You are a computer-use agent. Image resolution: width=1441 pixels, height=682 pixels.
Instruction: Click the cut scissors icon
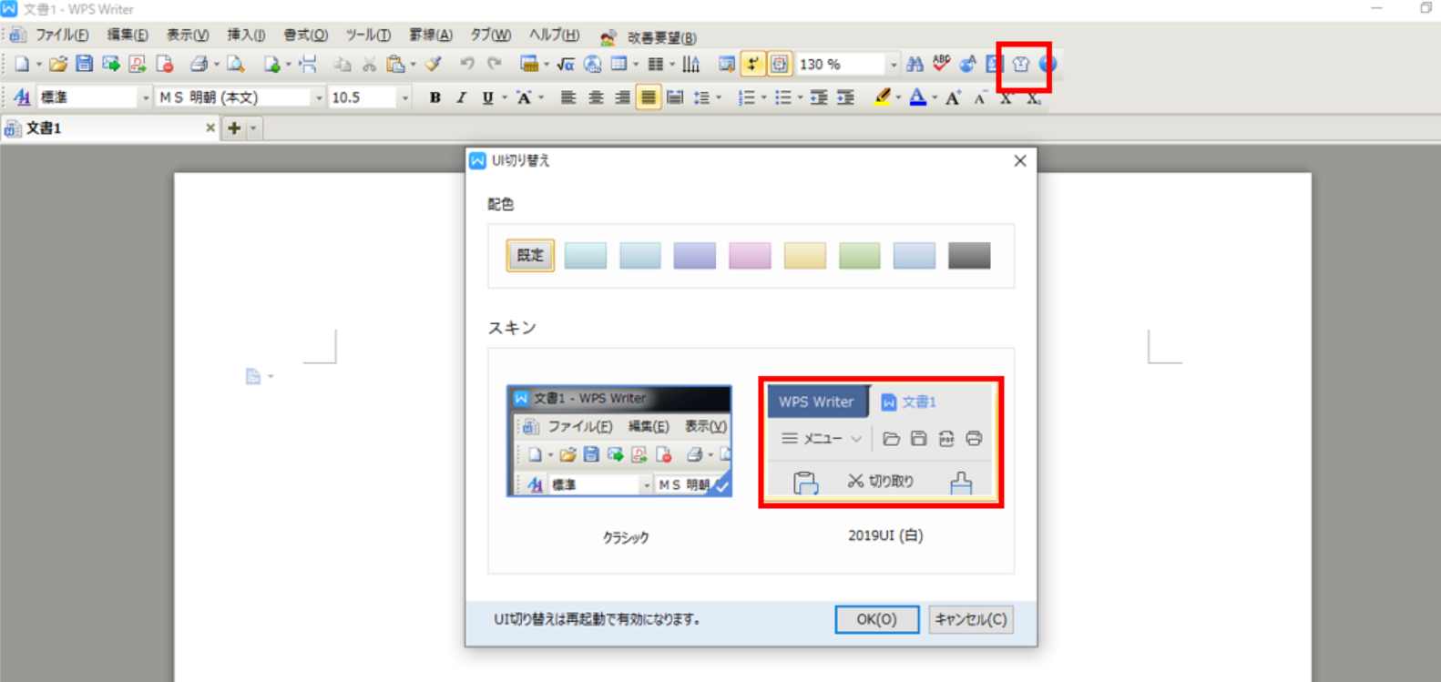point(369,64)
